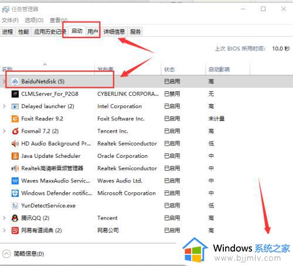293x266 pixels.
Task: Click the 已禁用 status of CLMLServer
Action: [x=172, y=94]
